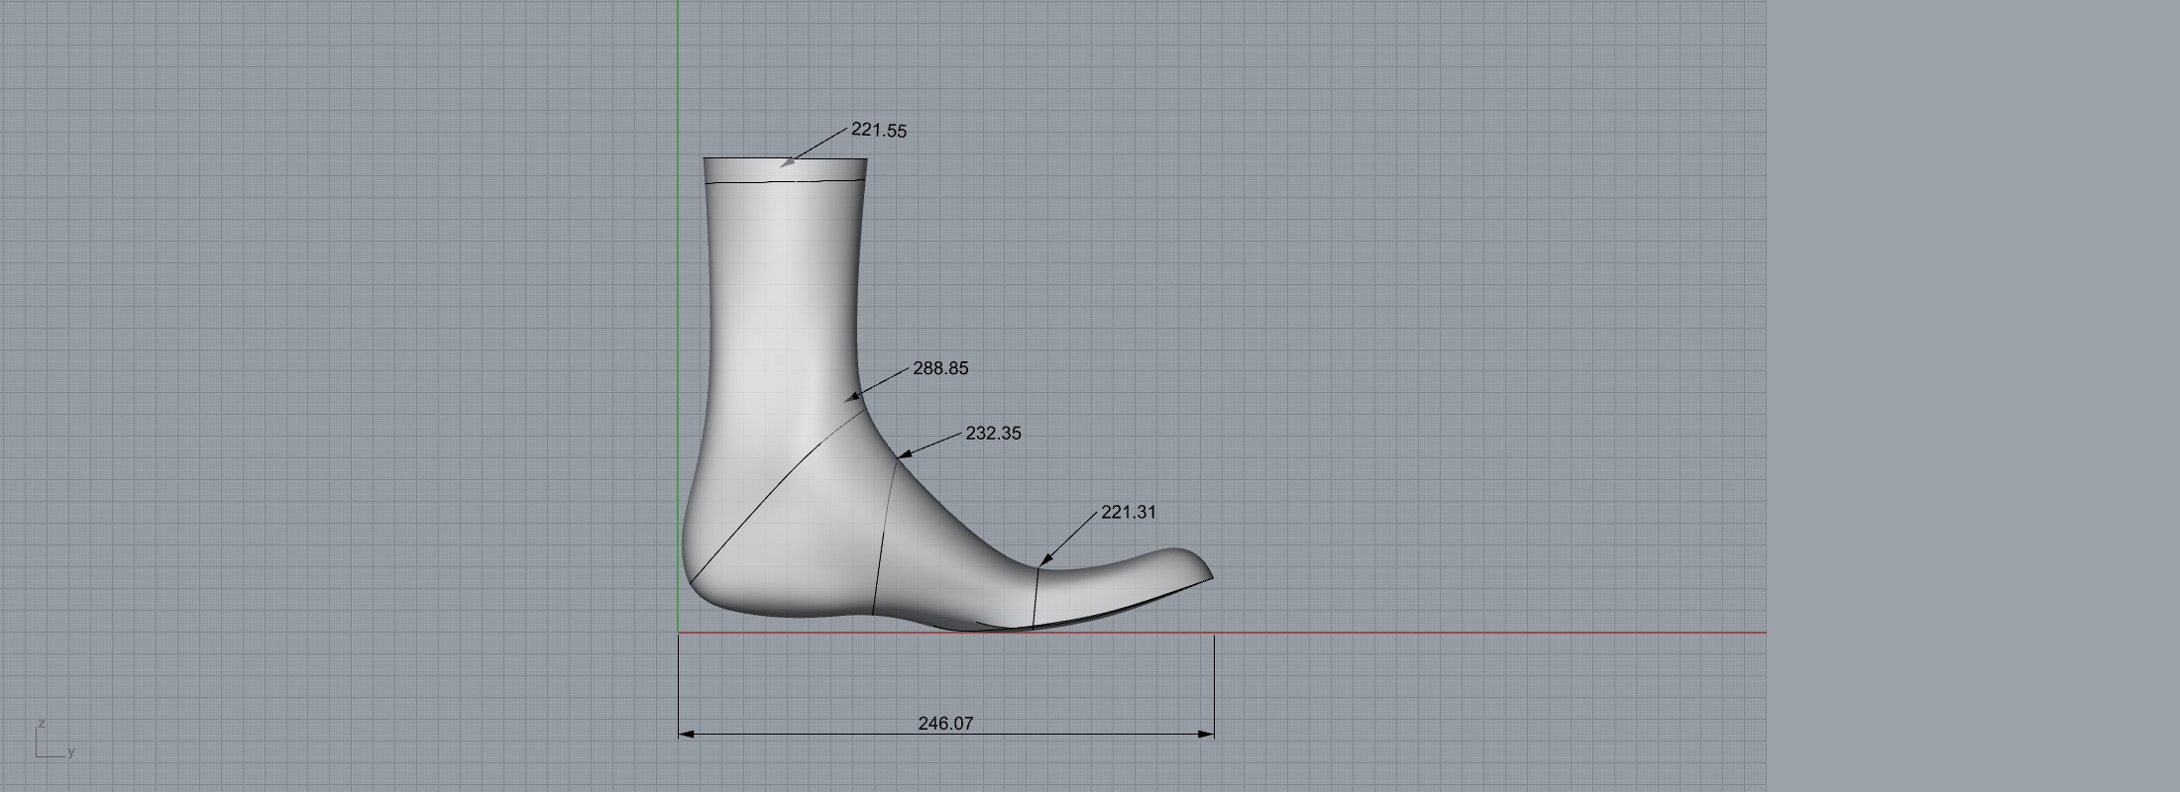The height and width of the screenshot is (792, 2180).
Task: Select the 221.31 measurement label
Action: click(x=1128, y=513)
